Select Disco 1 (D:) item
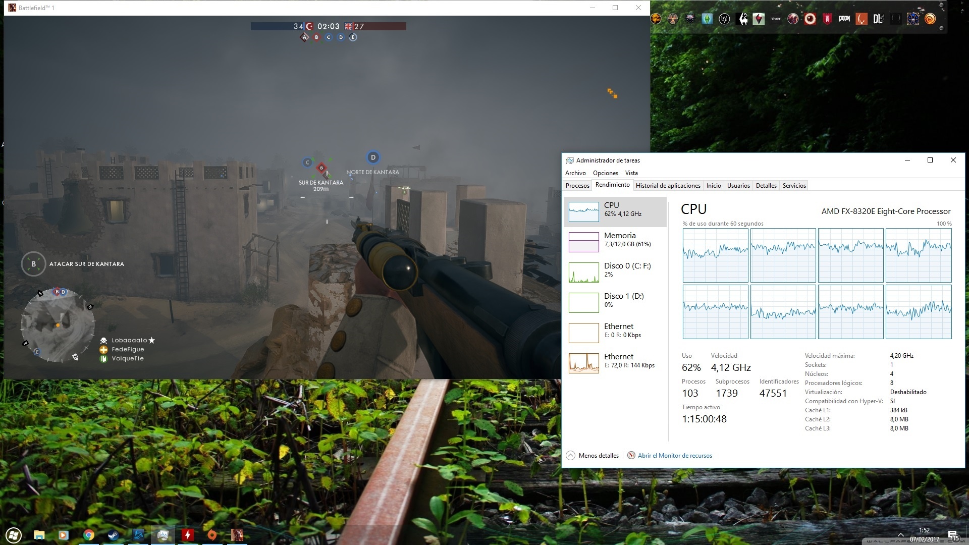This screenshot has height=545, width=969. (615, 302)
